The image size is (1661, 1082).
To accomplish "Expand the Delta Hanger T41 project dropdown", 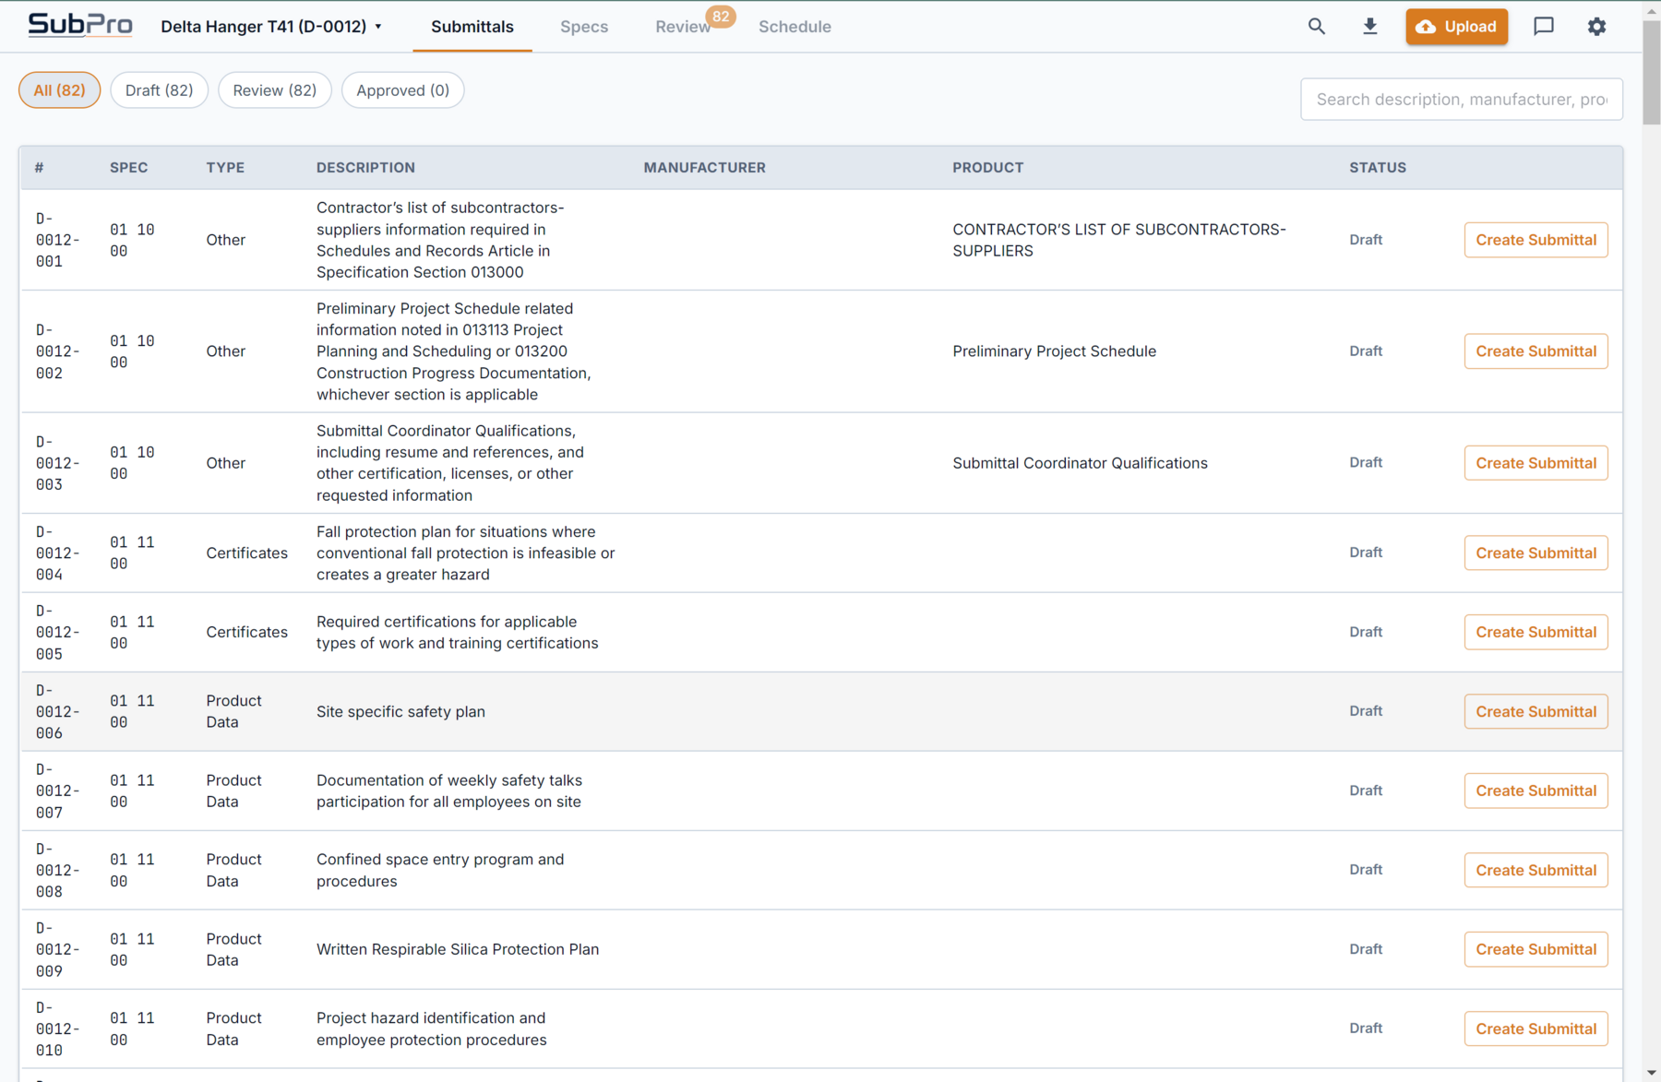I will coord(271,27).
